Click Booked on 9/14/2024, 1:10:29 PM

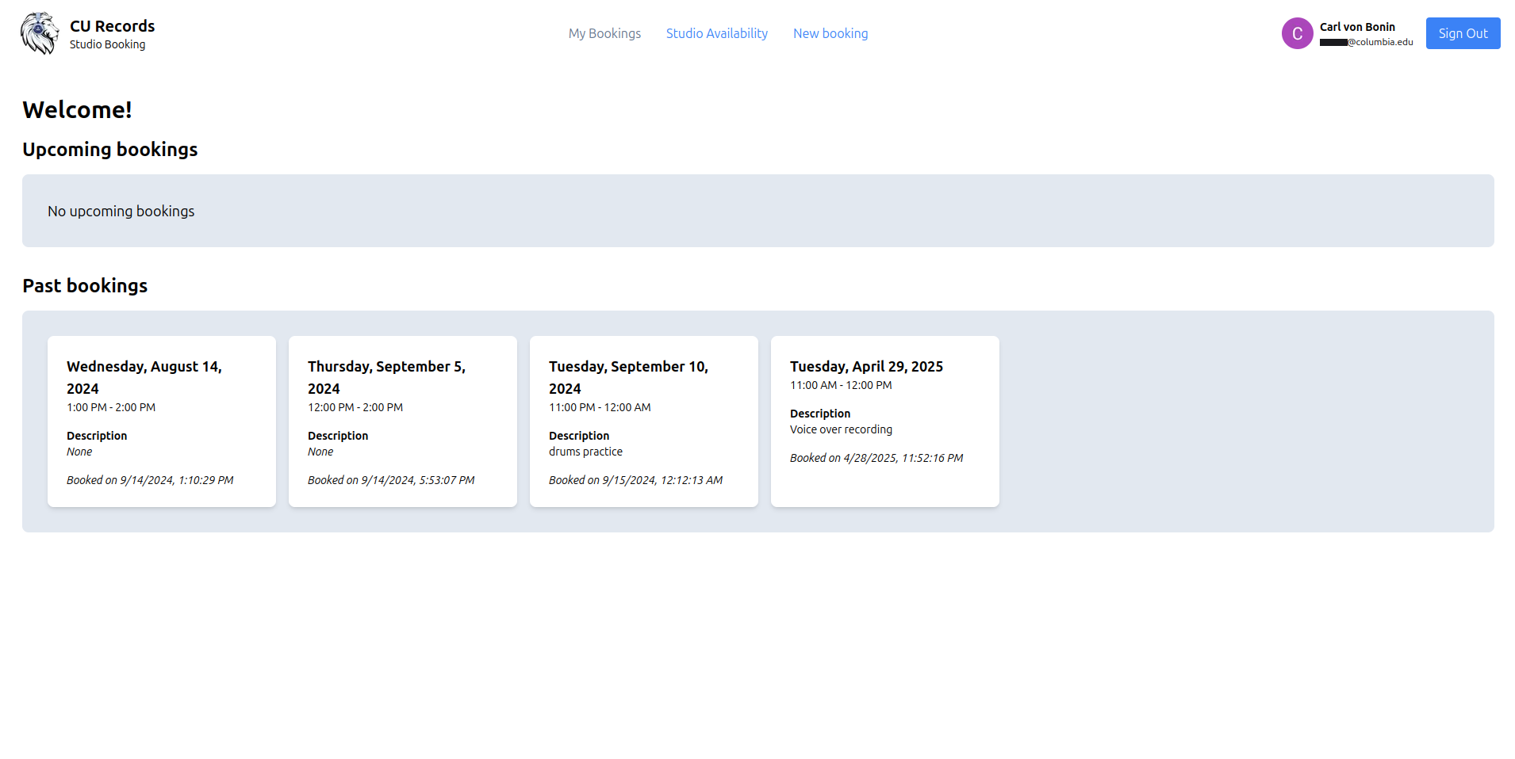[150, 480]
